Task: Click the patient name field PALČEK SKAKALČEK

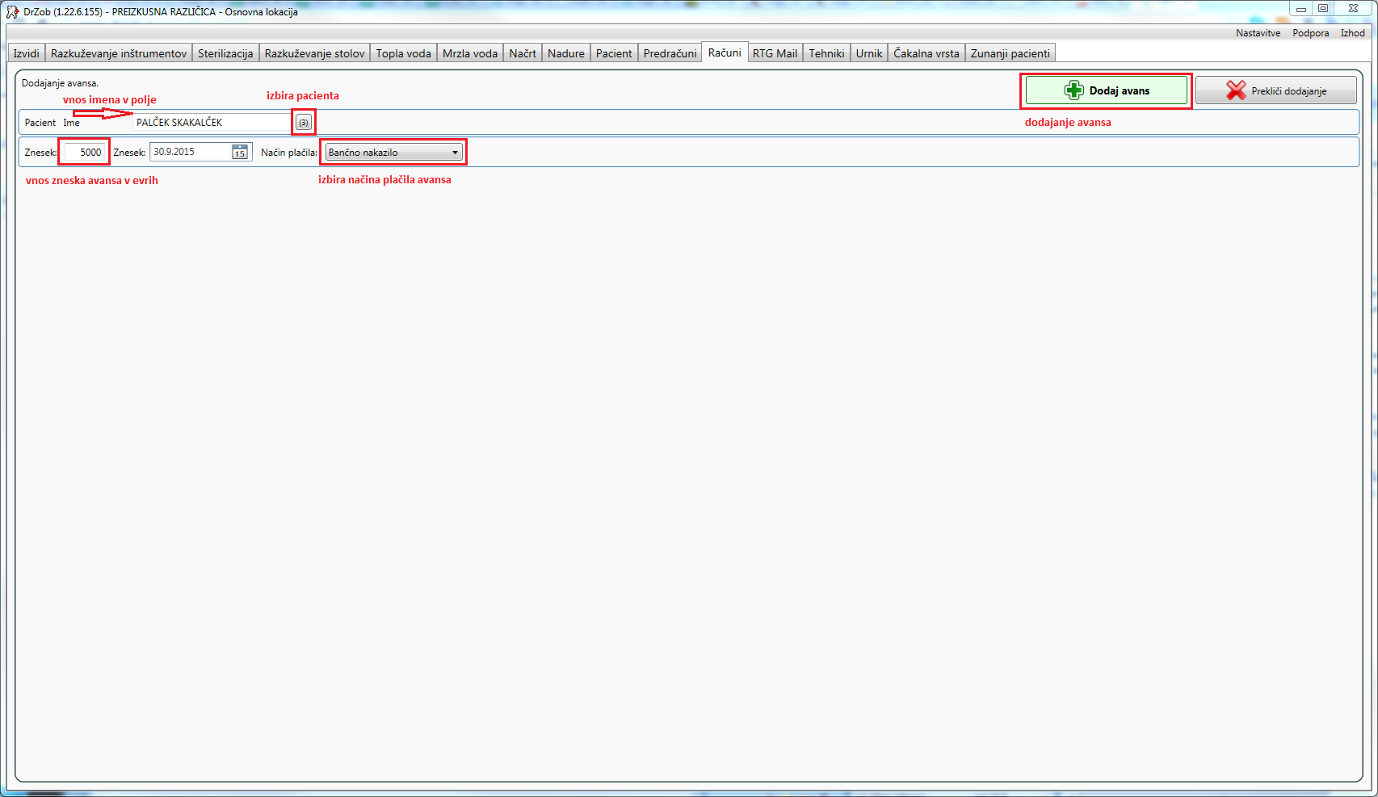Action: (x=212, y=123)
